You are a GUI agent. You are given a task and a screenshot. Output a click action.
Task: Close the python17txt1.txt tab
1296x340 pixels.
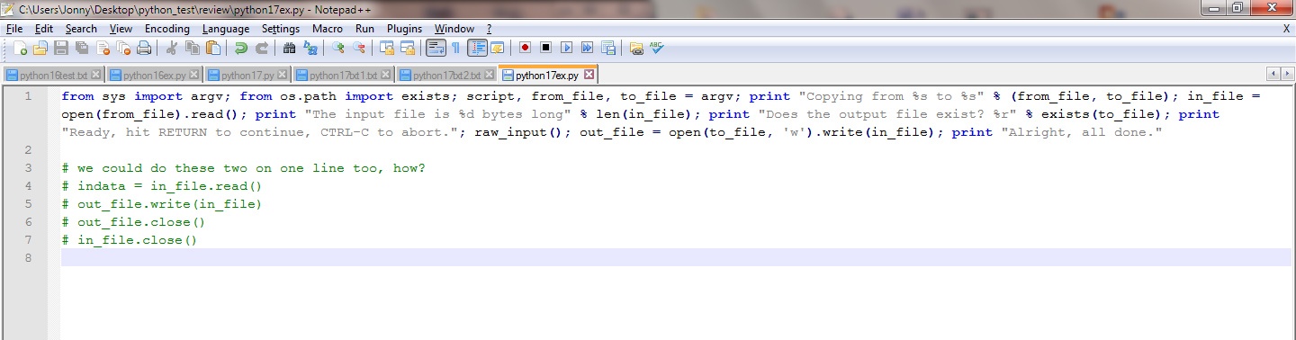click(x=386, y=75)
